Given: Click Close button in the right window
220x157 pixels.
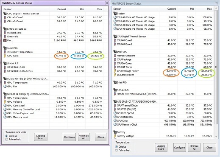Looking at the screenshot, I should point(209,147).
